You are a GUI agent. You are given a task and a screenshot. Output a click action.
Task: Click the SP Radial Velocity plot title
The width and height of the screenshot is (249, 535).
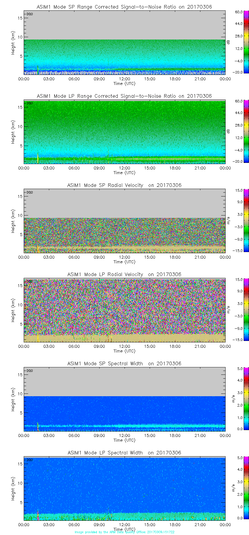pos(124,185)
